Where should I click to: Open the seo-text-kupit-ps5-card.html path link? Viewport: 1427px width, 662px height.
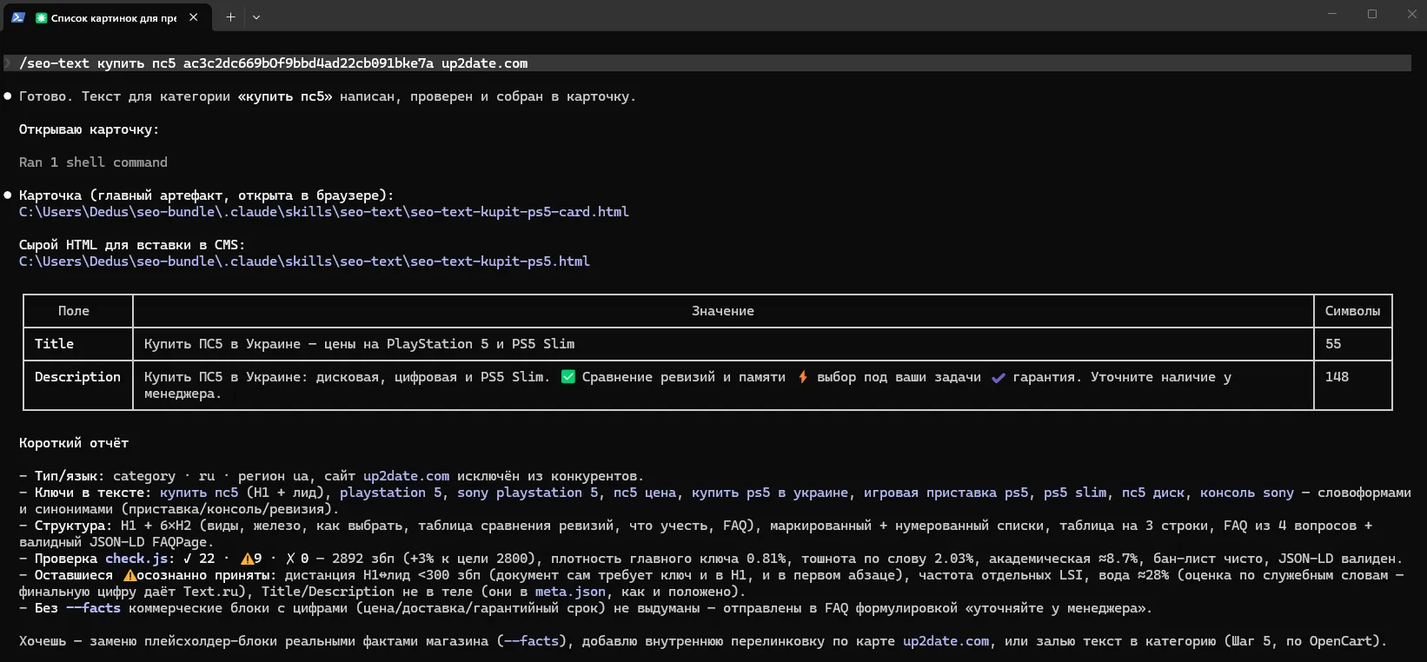click(324, 212)
